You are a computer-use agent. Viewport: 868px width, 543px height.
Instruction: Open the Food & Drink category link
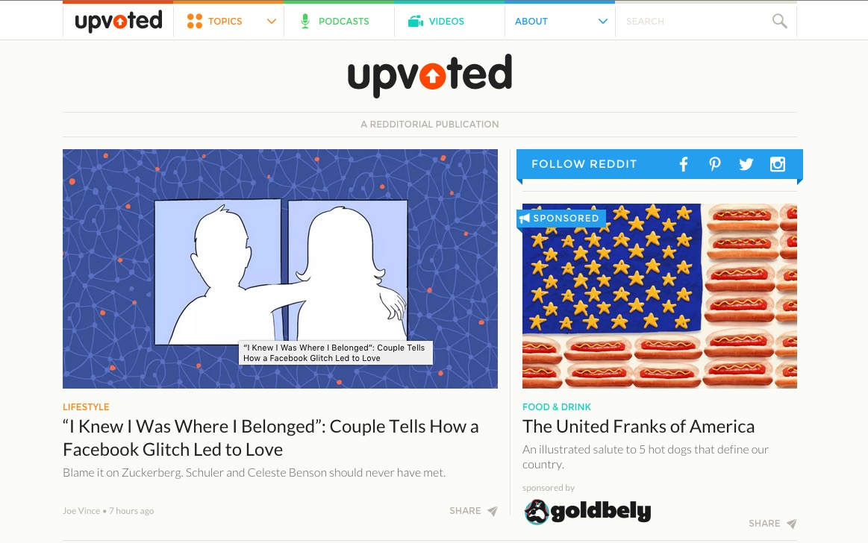pos(556,407)
